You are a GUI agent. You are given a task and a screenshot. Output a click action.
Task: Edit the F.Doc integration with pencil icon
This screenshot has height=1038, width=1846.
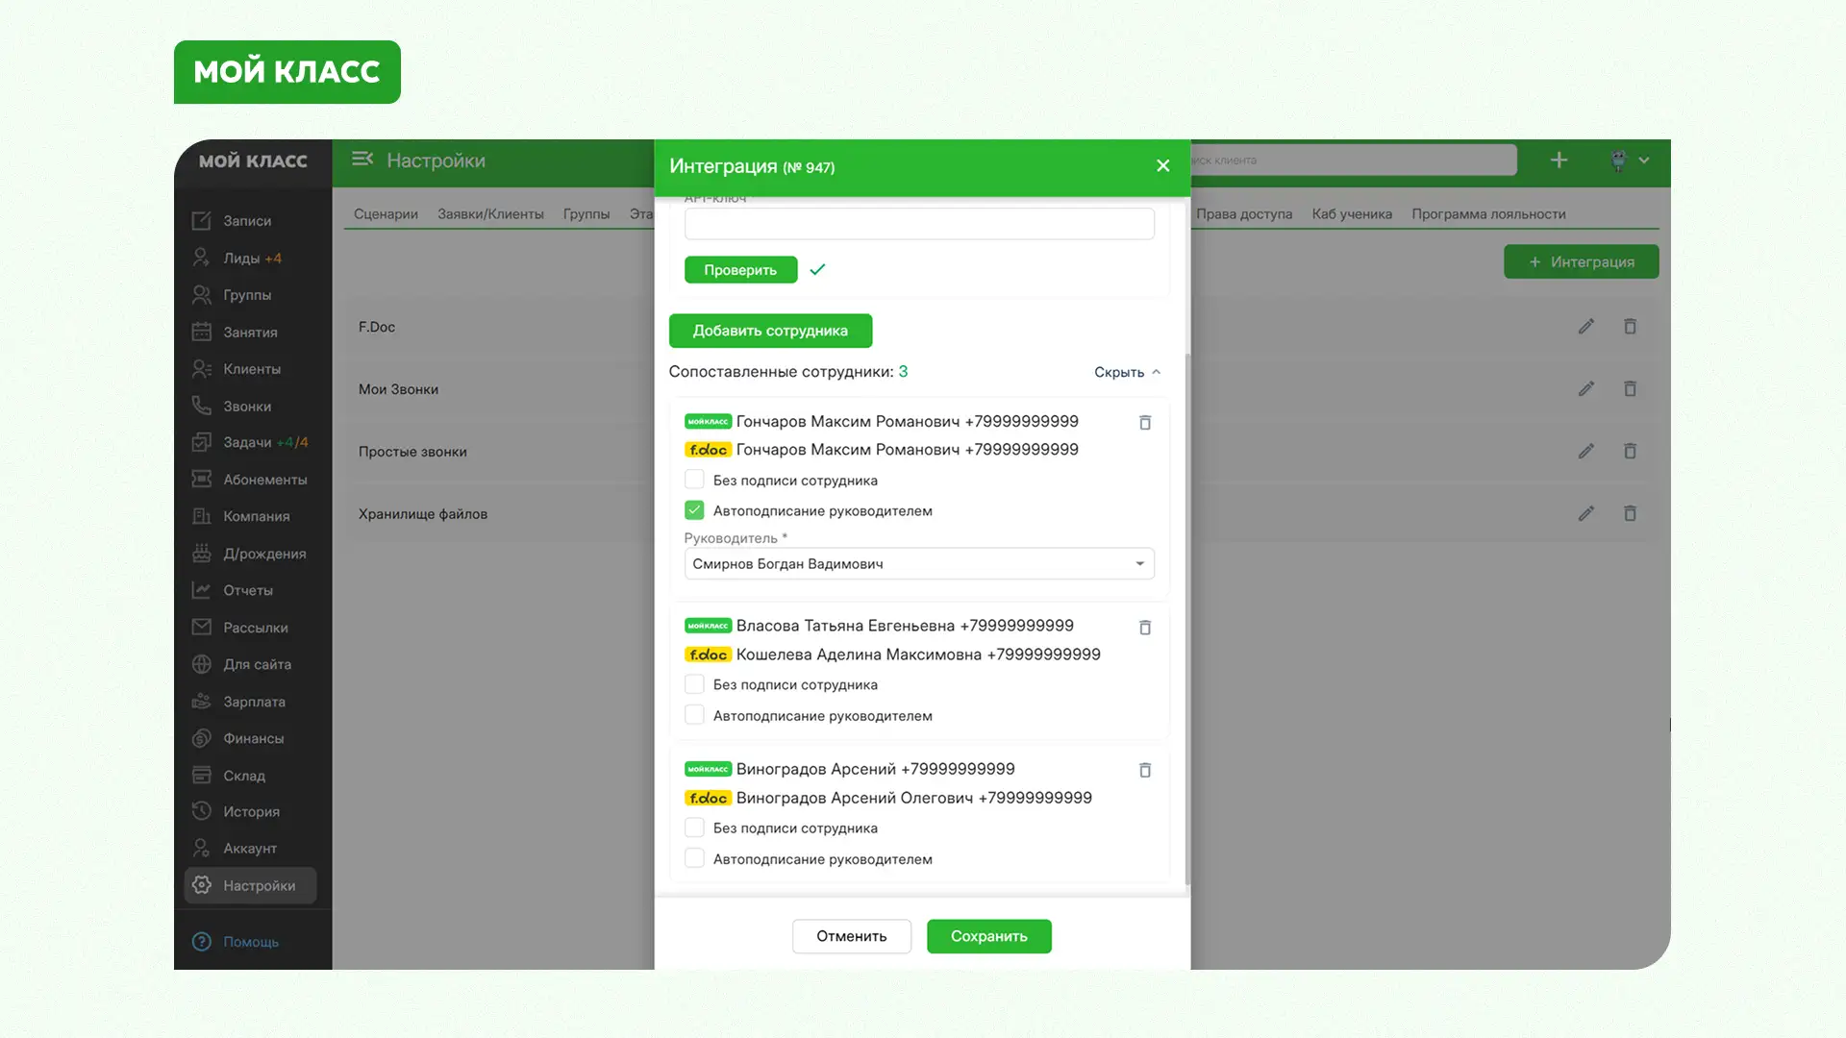pos(1586,327)
